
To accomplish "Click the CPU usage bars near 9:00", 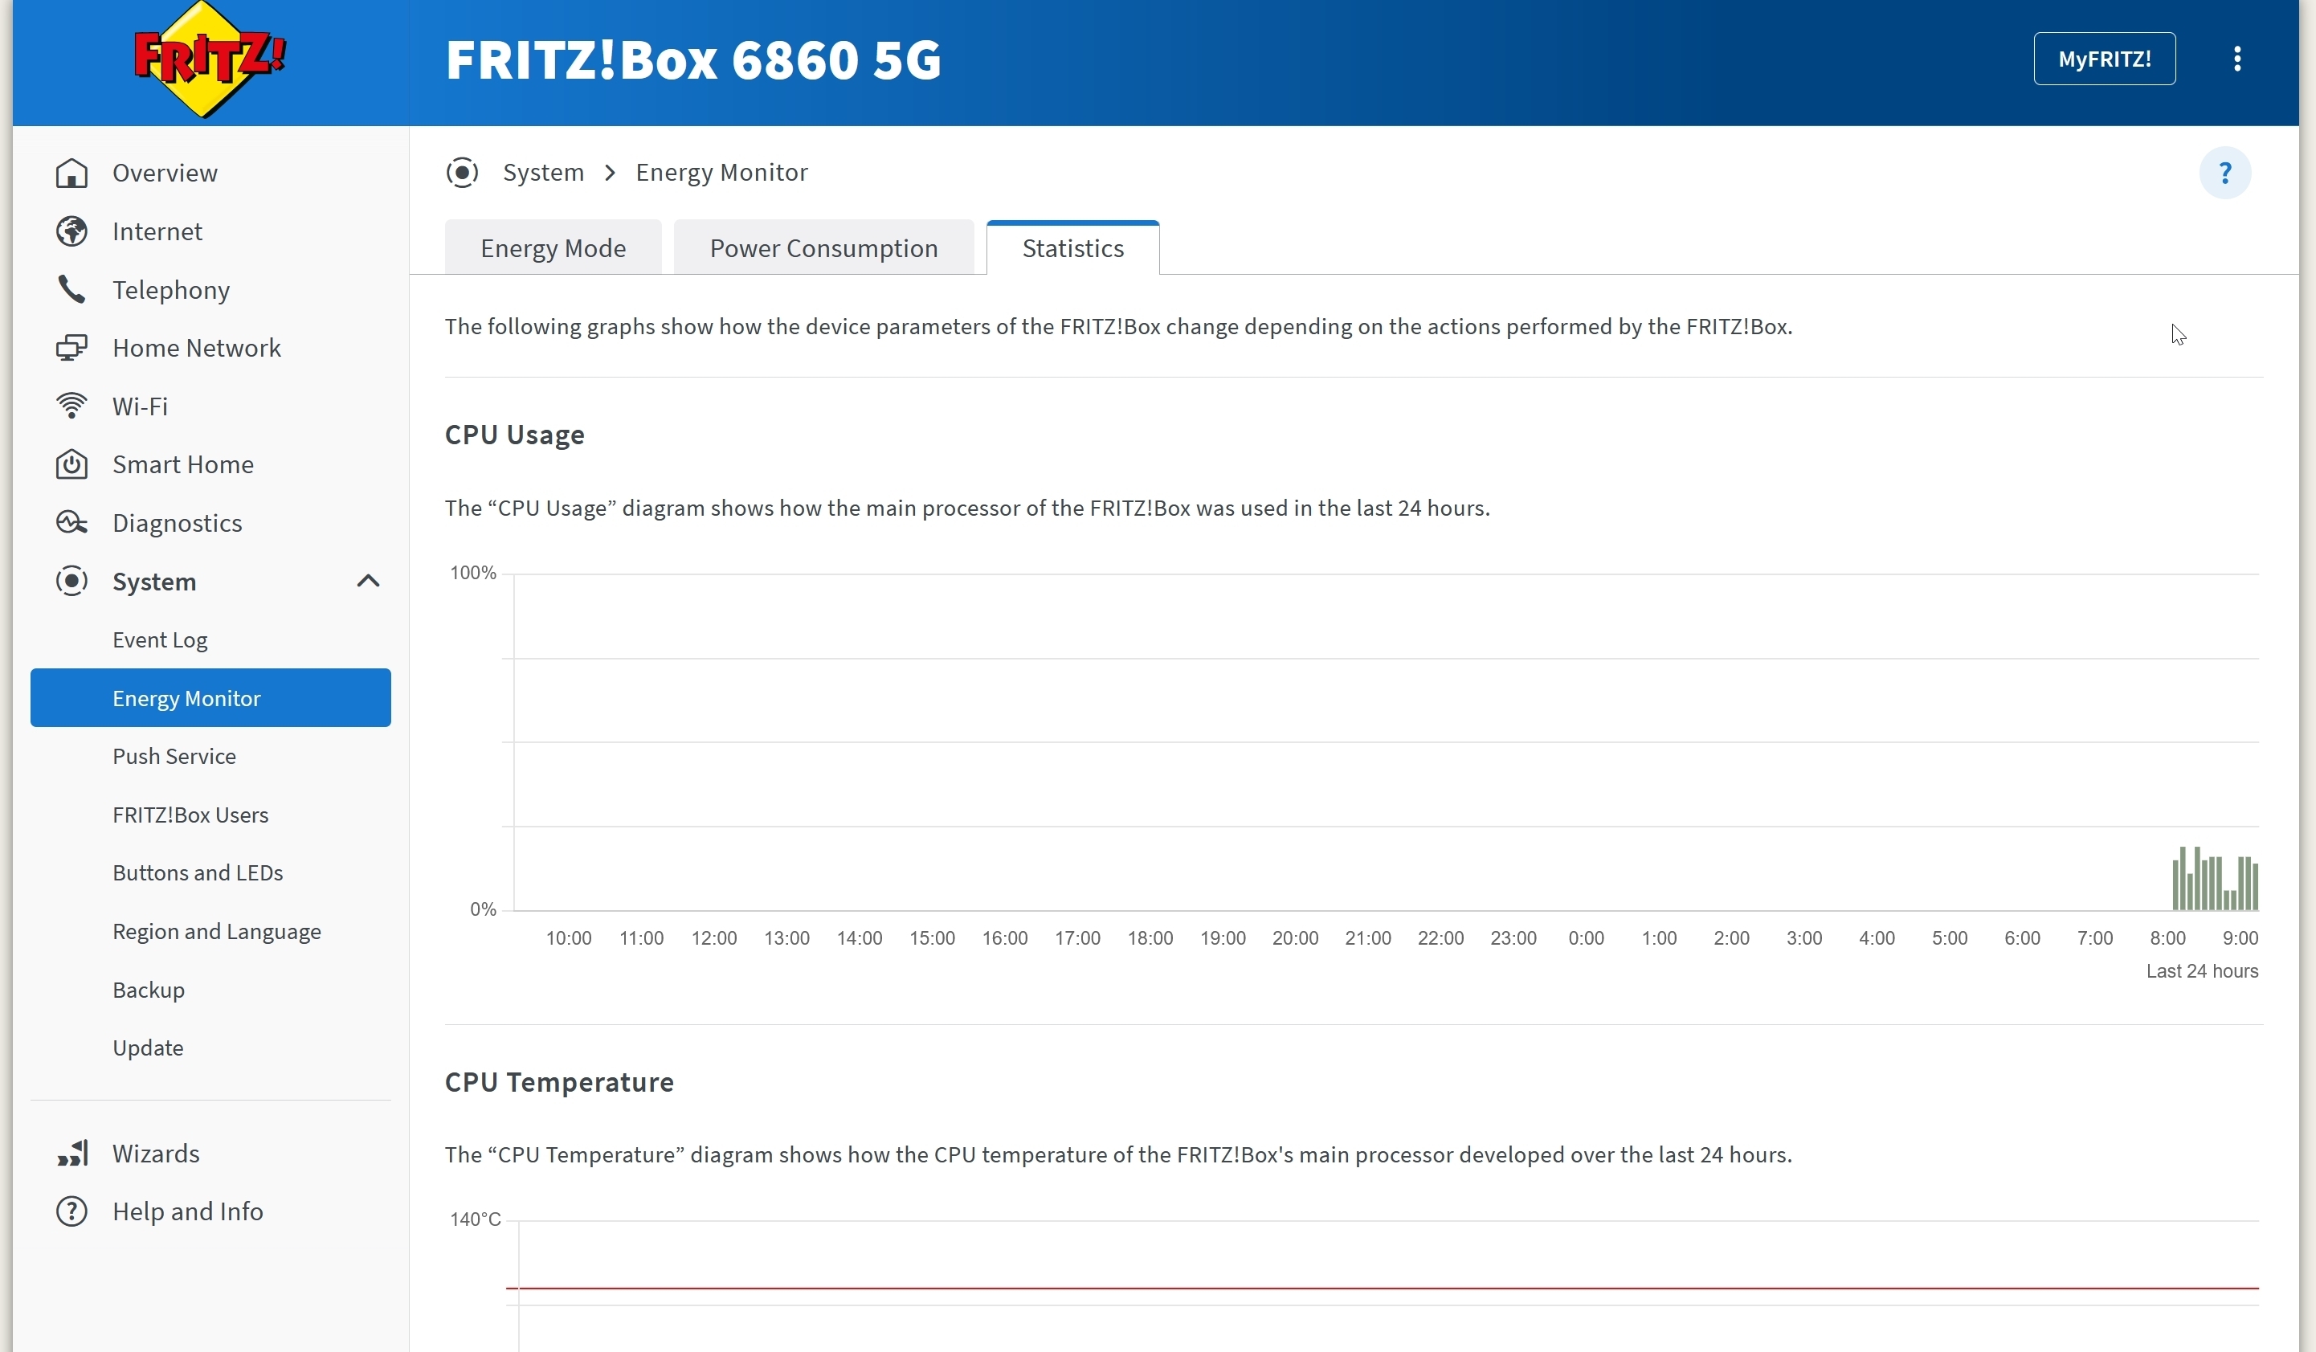I will (2215, 879).
